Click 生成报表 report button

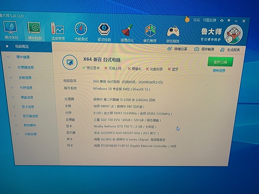[x=230, y=50]
